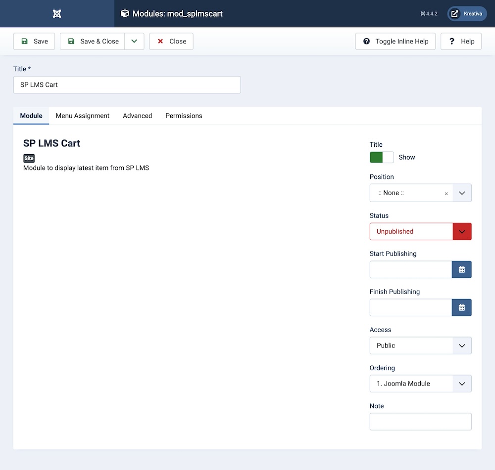Click the Close button in toolbar
The image size is (495, 470).
pyautogui.click(x=171, y=42)
